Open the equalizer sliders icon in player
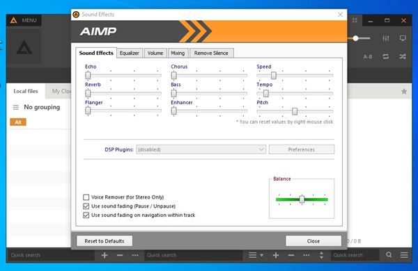This screenshot has width=418, height=271. pos(386,38)
